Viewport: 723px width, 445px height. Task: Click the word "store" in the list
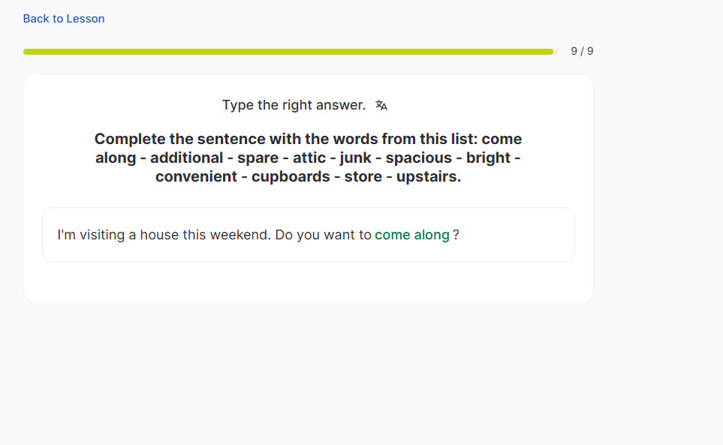click(x=363, y=176)
